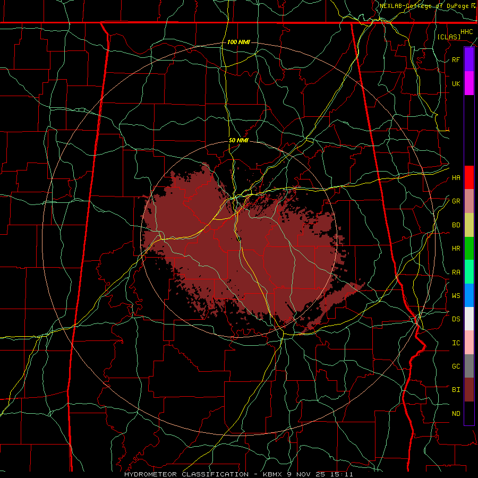
Task: Click the UK magenta color swatch
Action: (469, 83)
